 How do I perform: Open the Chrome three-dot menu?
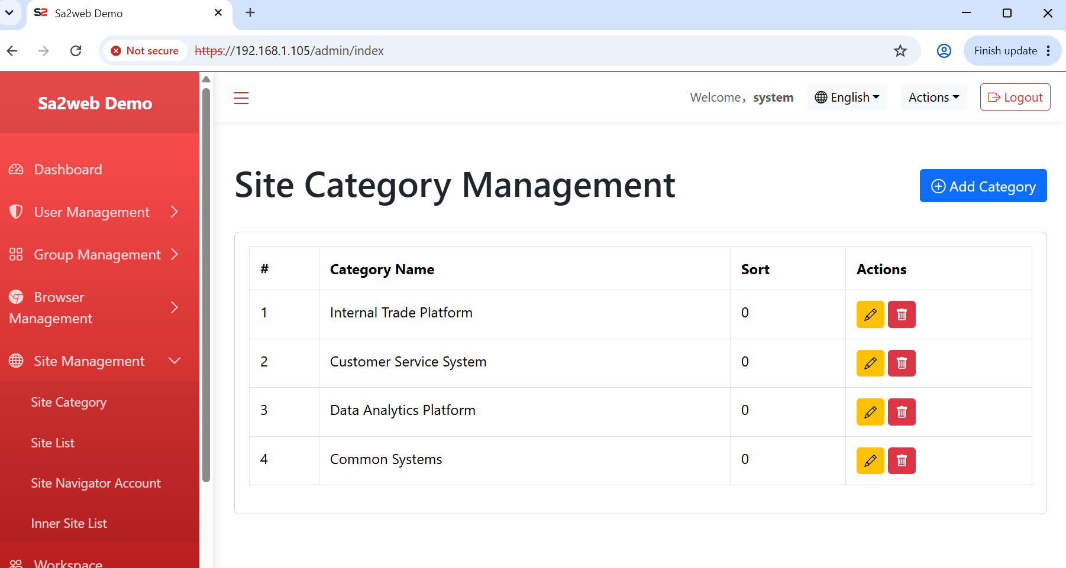pos(1048,51)
